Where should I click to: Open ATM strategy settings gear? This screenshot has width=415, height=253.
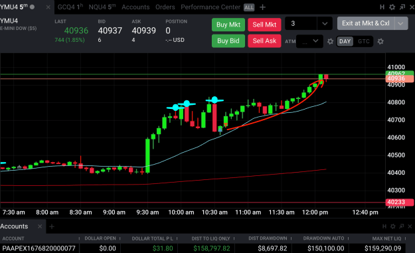coord(330,41)
